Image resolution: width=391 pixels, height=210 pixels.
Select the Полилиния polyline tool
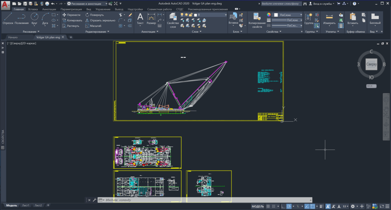[x=21, y=19]
